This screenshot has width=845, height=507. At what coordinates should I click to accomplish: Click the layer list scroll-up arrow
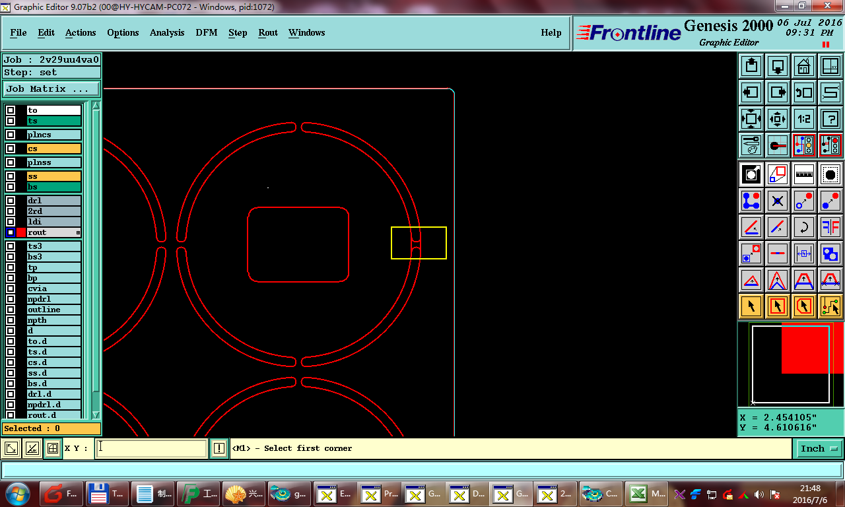(x=96, y=106)
